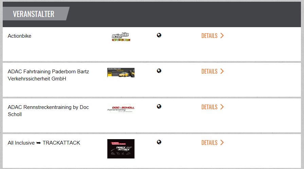Click the globe icon for TRACKATTACK row

[x=159, y=142]
